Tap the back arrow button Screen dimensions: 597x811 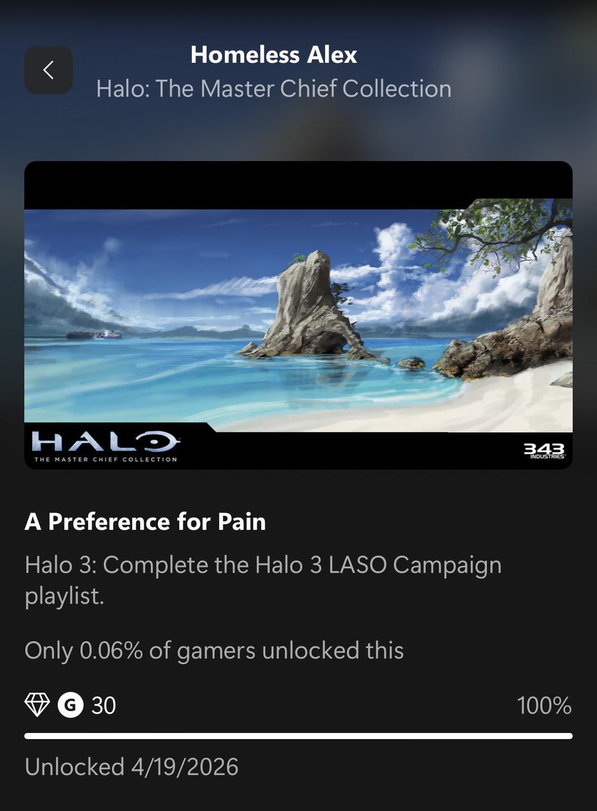coord(49,70)
